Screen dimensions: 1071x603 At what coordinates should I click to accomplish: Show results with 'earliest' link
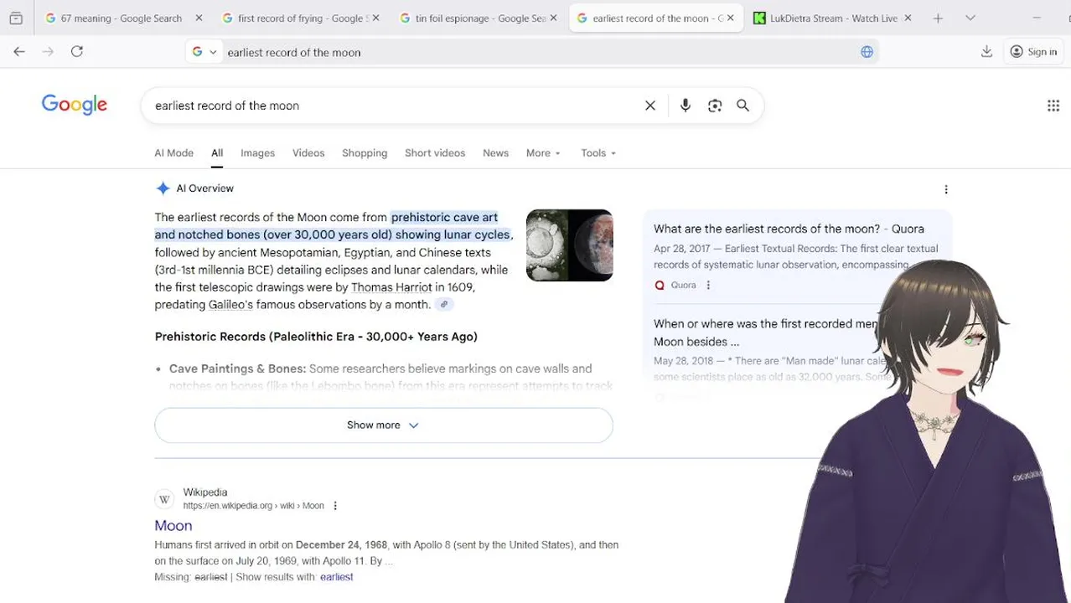336,577
